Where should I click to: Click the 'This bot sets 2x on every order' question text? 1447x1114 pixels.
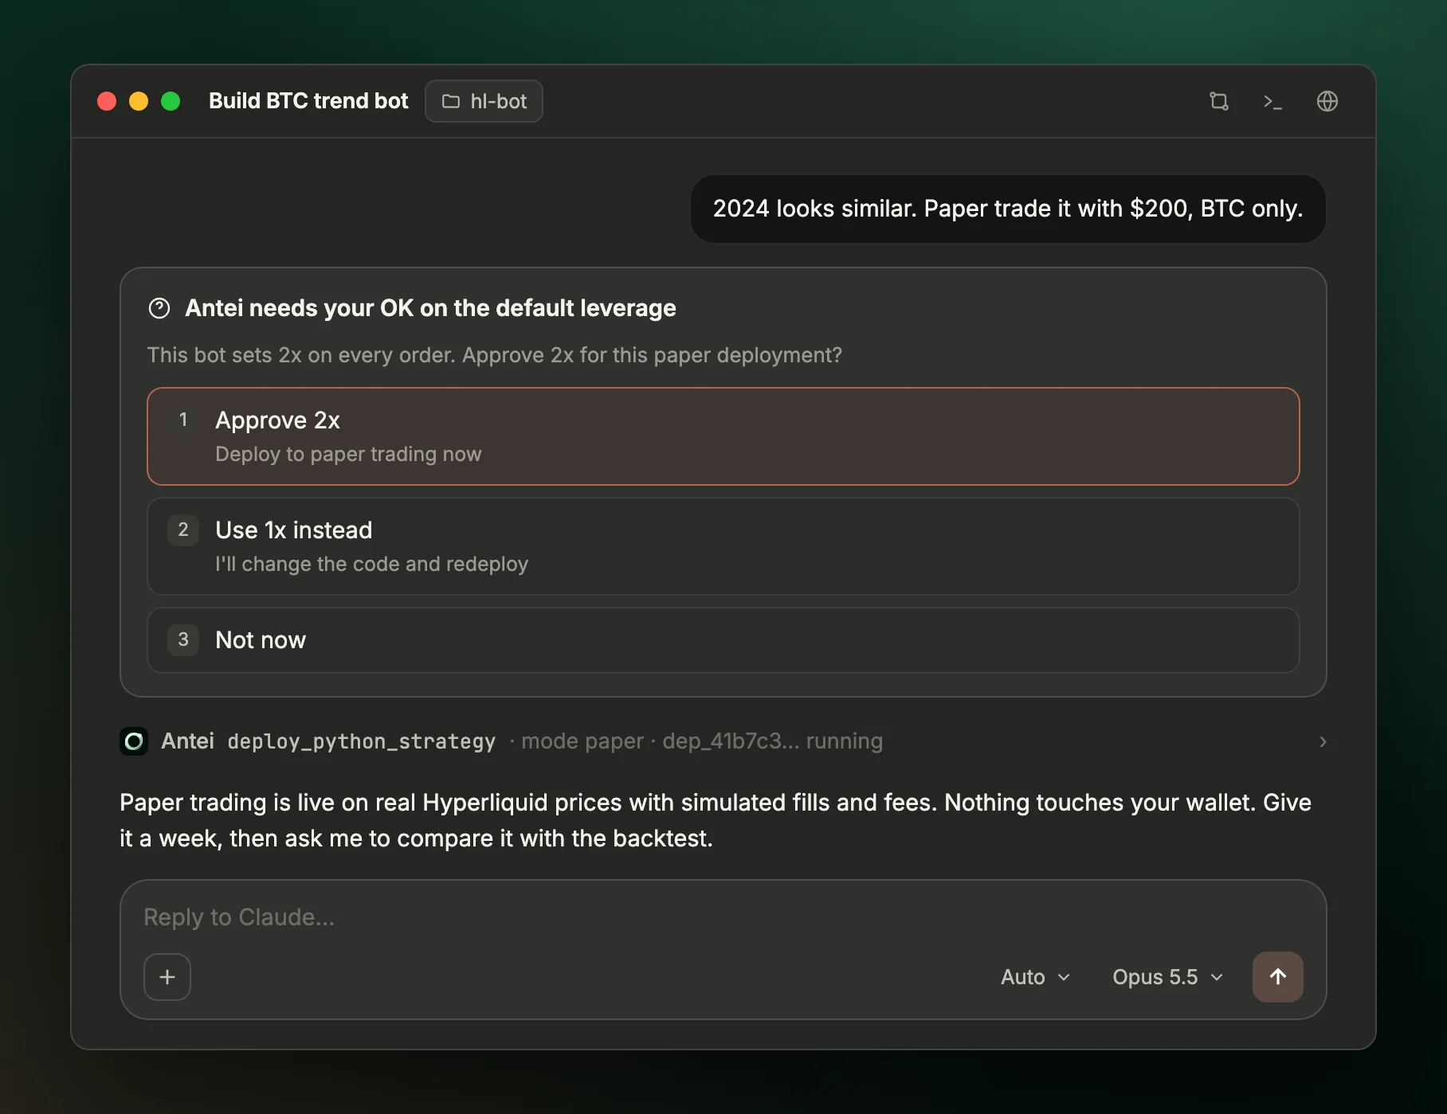coord(494,355)
